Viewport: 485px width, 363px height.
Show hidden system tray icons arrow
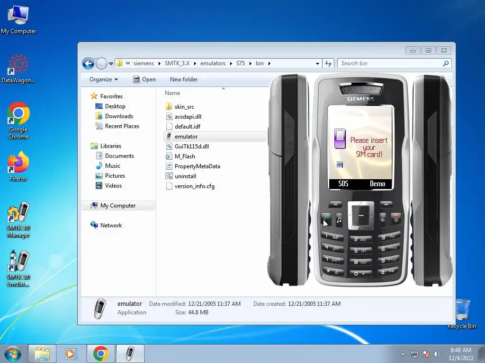click(403, 354)
